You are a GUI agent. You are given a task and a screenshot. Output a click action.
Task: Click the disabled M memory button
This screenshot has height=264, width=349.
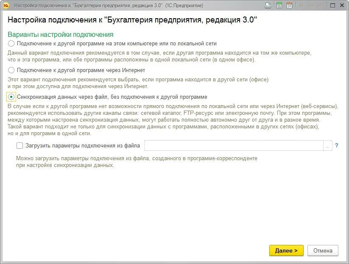(302, 6)
